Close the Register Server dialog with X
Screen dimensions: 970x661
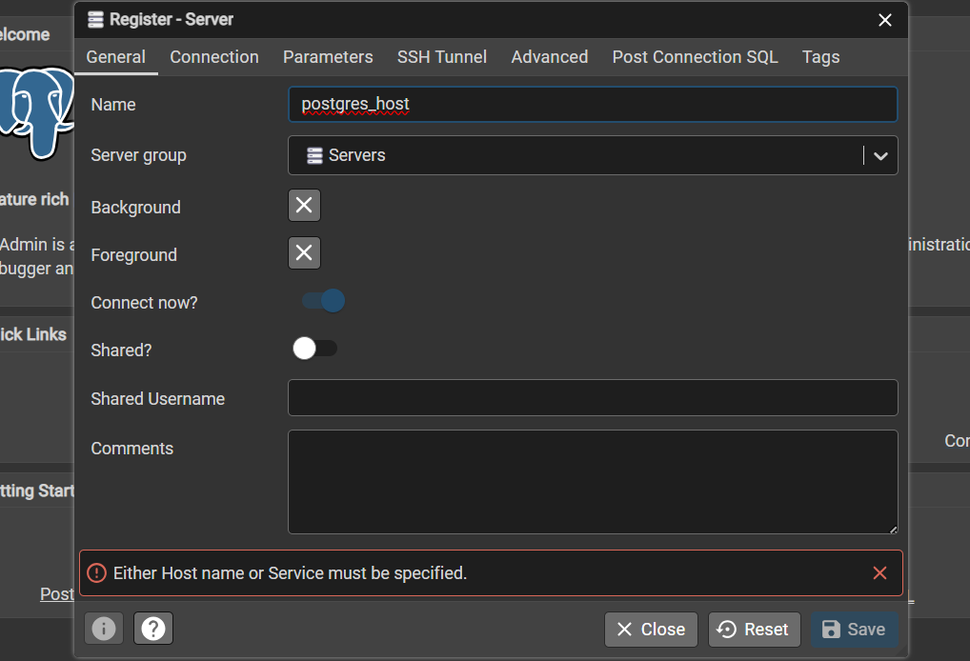point(884,20)
